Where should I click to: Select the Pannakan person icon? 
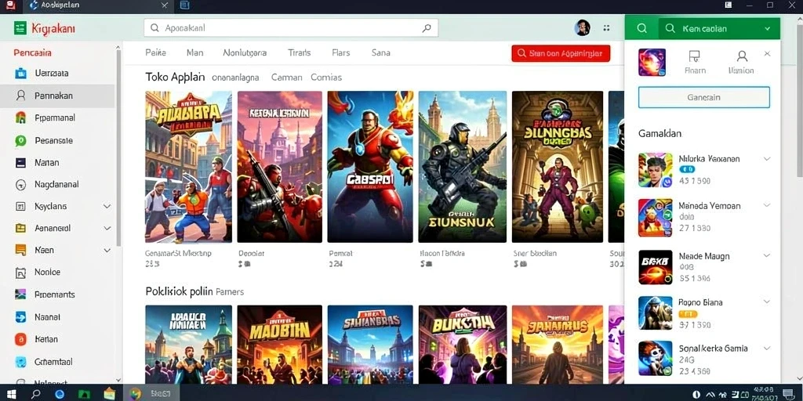coord(20,96)
